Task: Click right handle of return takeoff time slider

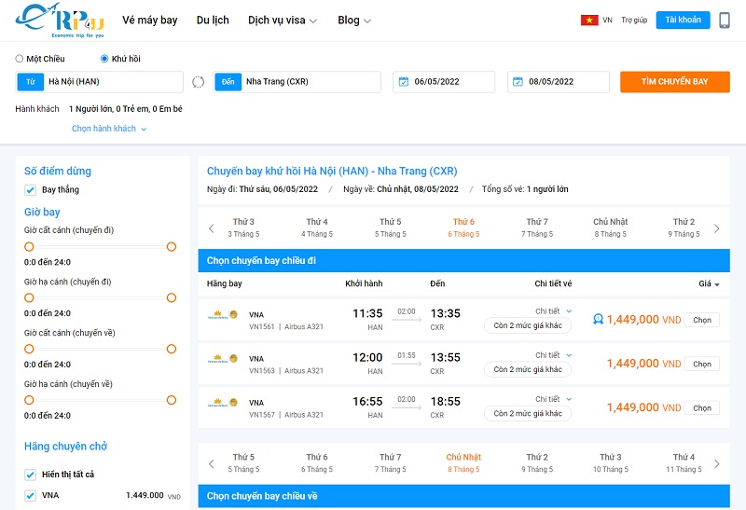Action: coord(172,349)
